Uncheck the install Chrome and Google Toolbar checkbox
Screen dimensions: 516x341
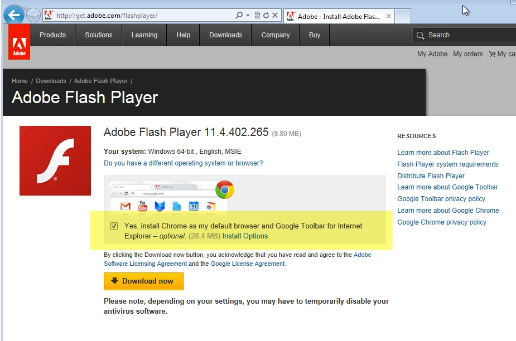114,226
